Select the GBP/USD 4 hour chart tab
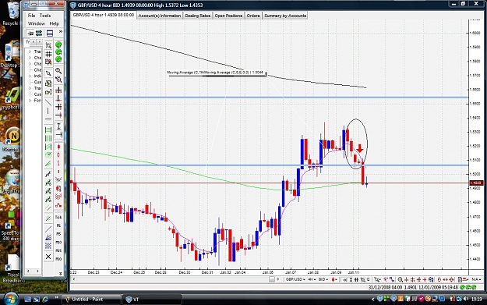Image resolution: width=487 pixels, height=305 pixels. coord(104,15)
